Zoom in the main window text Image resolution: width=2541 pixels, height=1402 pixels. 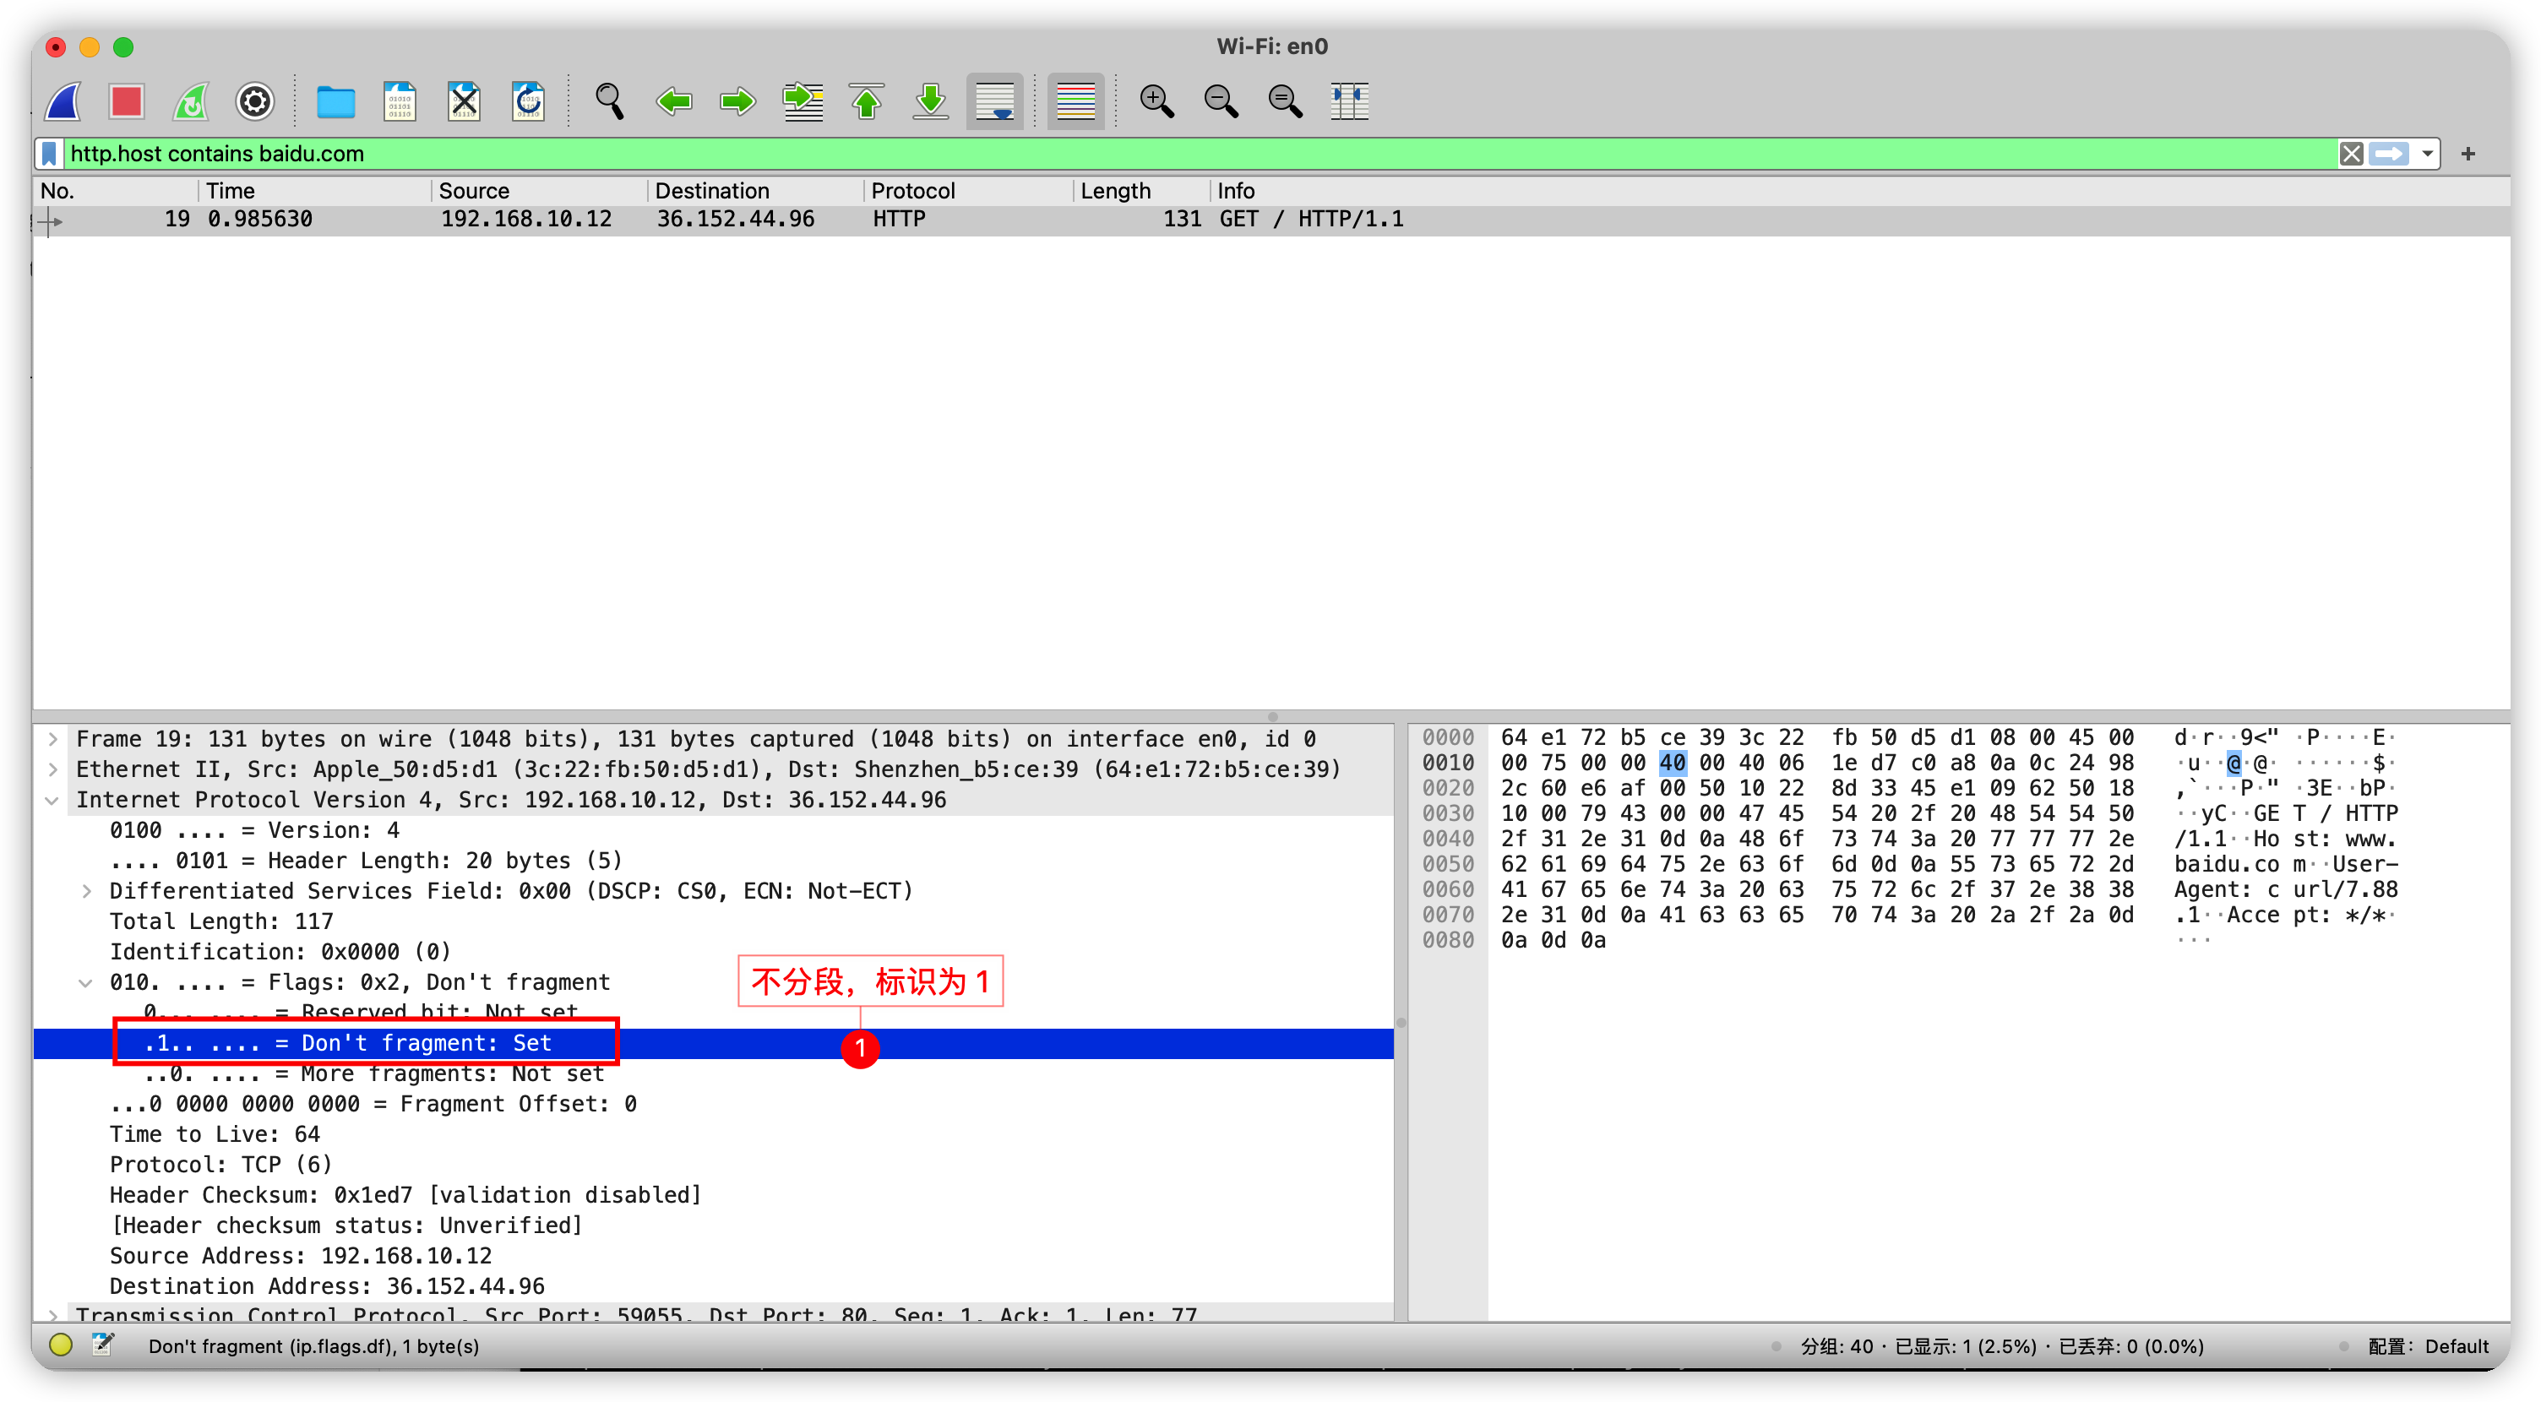[x=1156, y=101]
